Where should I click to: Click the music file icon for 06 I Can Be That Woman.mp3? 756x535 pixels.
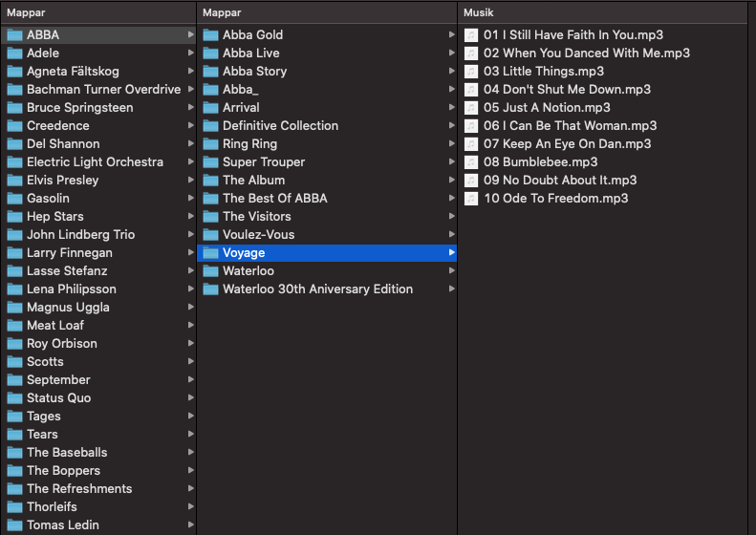tap(471, 126)
